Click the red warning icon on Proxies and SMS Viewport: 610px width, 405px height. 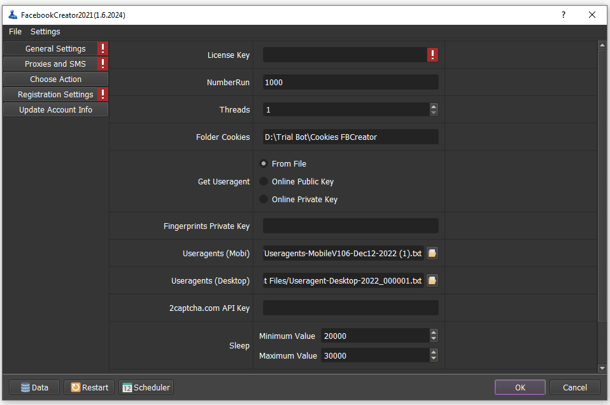[x=103, y=64]
